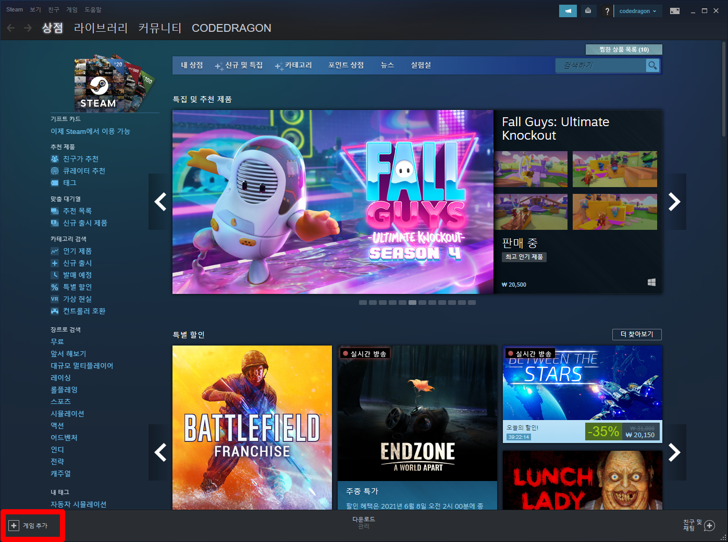728x542 pixels.
Task: Open the 게임 menu
Action: [x=72, y=9]
